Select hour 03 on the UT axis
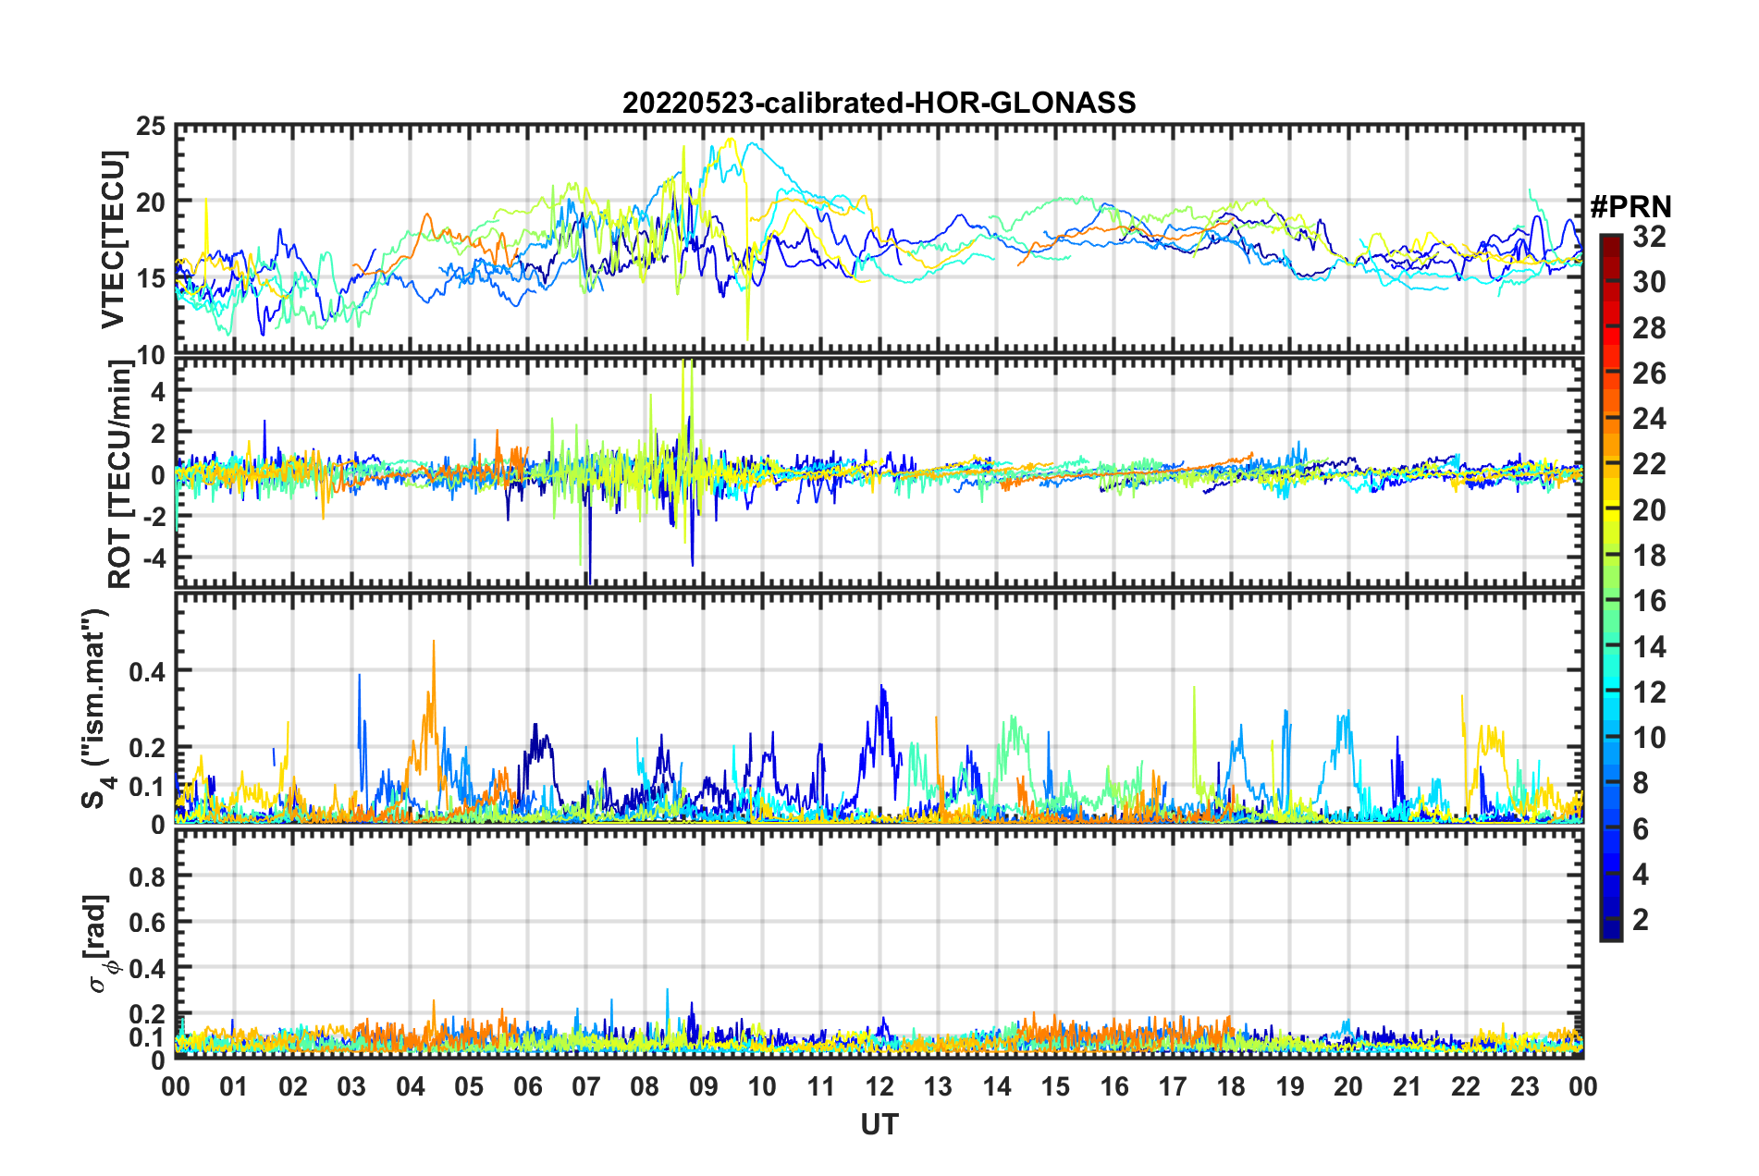 pyautogui.click(x=351, y=1086)
